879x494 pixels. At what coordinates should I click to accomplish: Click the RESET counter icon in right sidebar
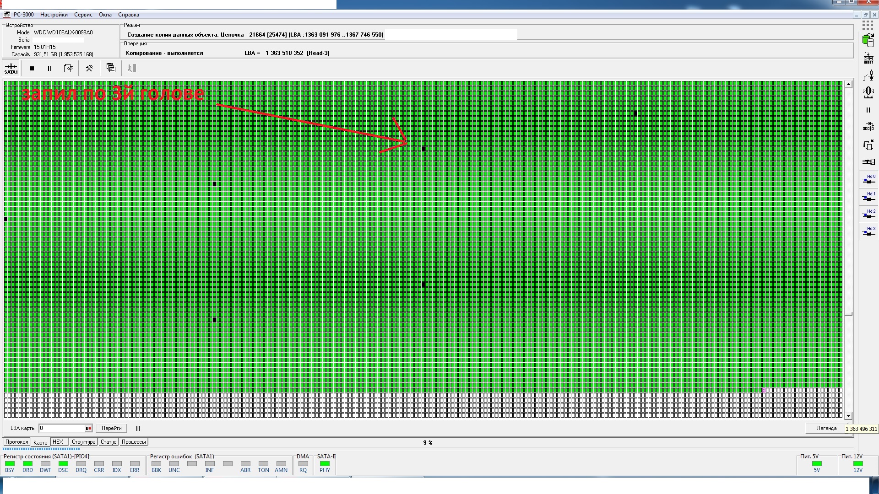[x=868, y=58]
